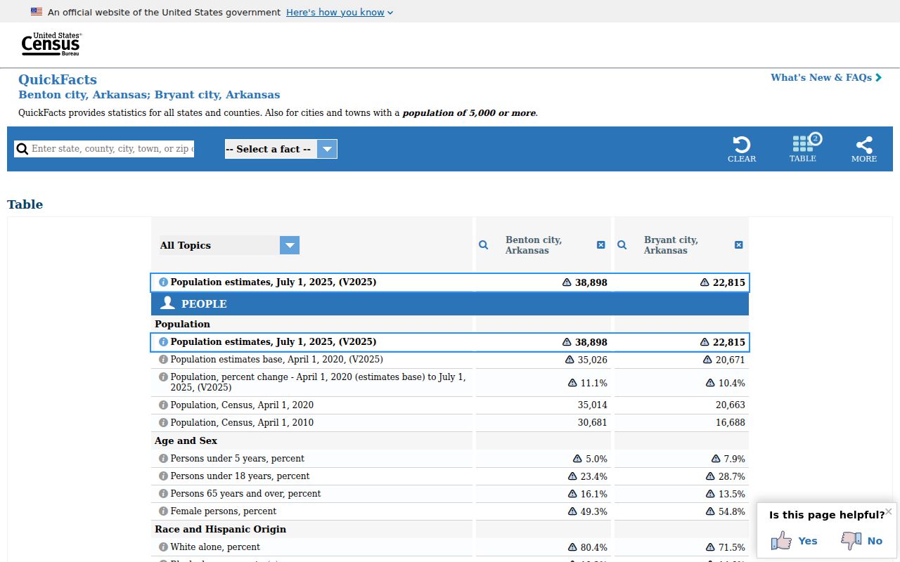The width and height of the screenshot is (900, 562).
Task: Expand 'Here's how you know' disclosure
Action: click(340, 12)
